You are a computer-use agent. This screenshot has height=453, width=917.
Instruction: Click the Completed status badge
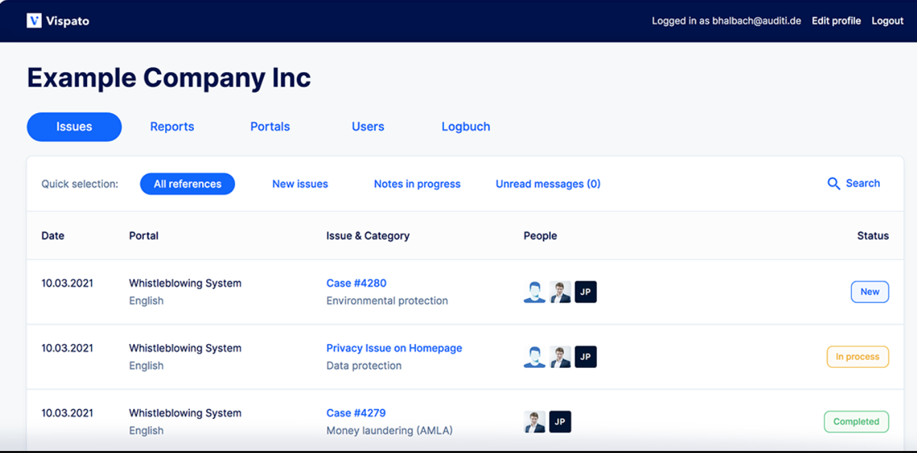(857, 421)
